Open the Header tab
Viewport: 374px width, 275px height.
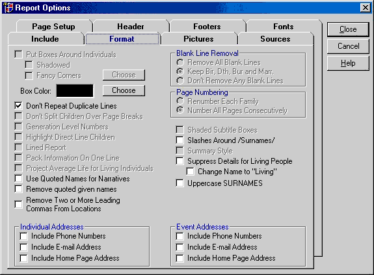pyautogui.click(x=131, y=26)
